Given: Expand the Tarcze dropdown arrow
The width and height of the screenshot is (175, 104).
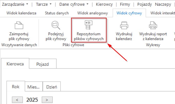Looking at the screenshot, I should (51, 4).
